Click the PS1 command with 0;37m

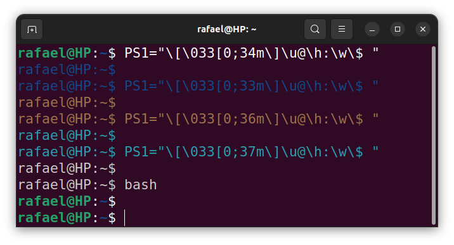click(251, 152)
